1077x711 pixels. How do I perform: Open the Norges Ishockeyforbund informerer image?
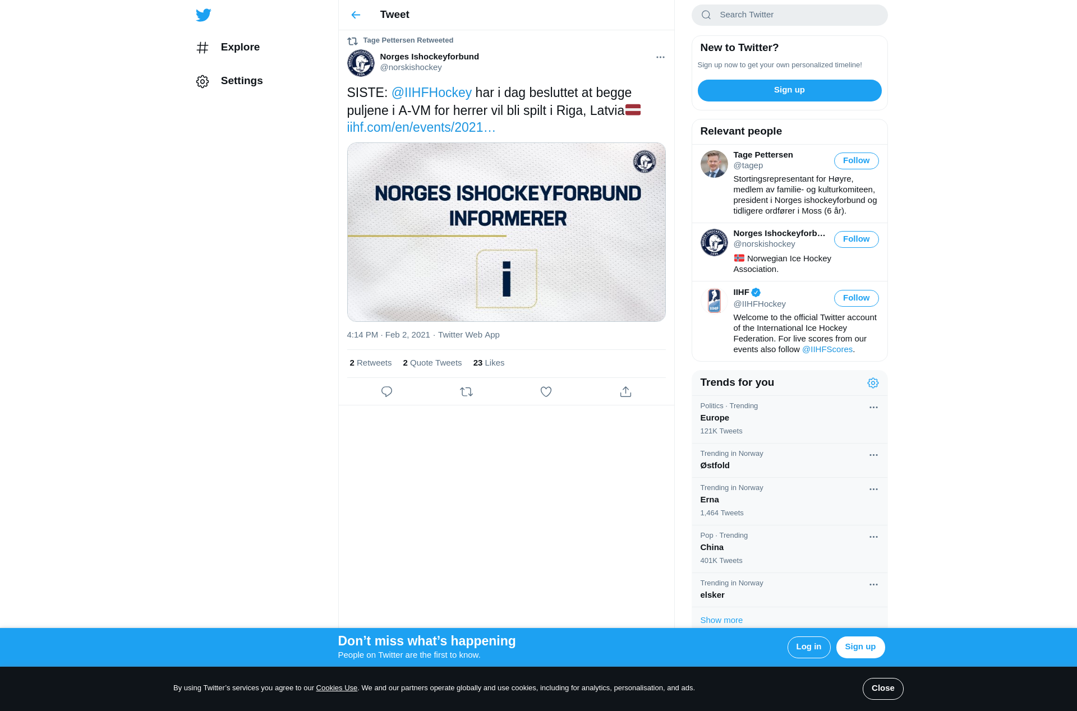pos(506,232)
